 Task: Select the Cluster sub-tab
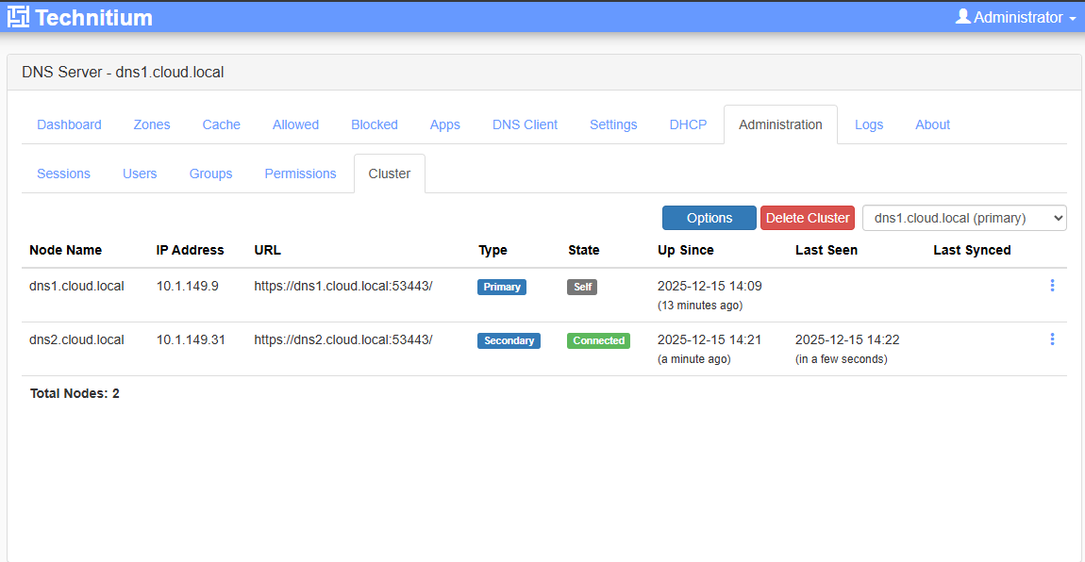pos(390,174)
